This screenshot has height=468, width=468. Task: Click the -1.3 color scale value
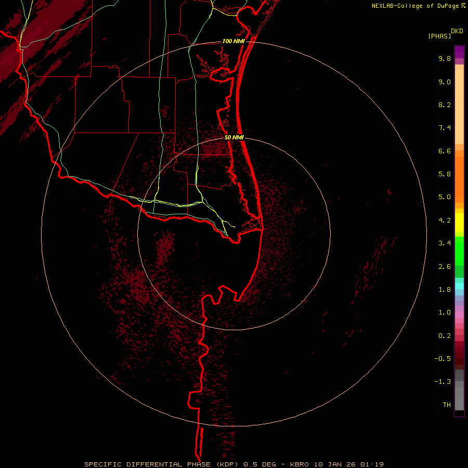tap(443, 382)
